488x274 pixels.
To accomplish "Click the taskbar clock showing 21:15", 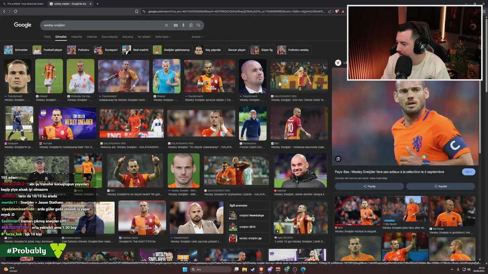I will pyautogui.click(x=479, y=269).
